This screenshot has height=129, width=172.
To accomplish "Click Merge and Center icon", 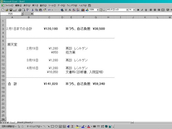I will pos(163,10).
